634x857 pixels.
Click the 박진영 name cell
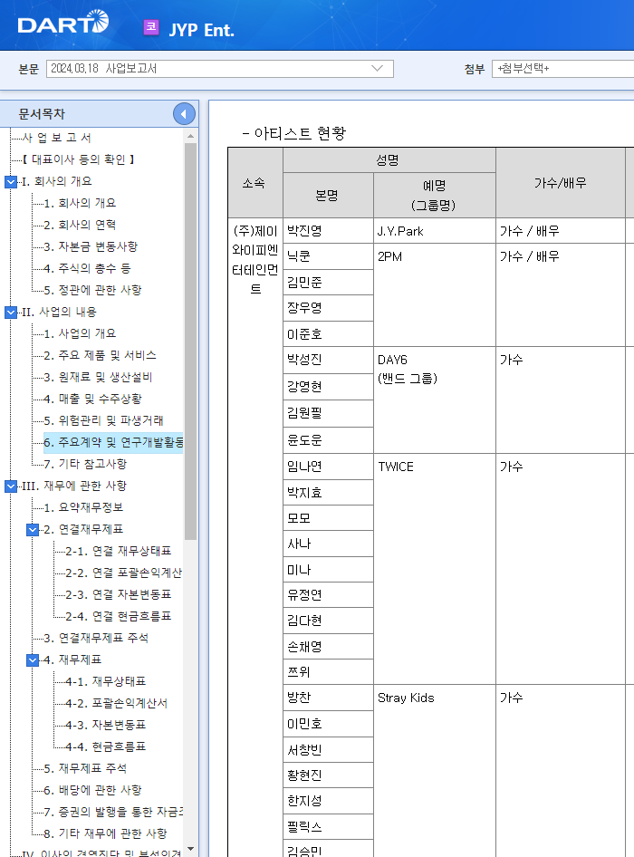click(x=328, y=231)
